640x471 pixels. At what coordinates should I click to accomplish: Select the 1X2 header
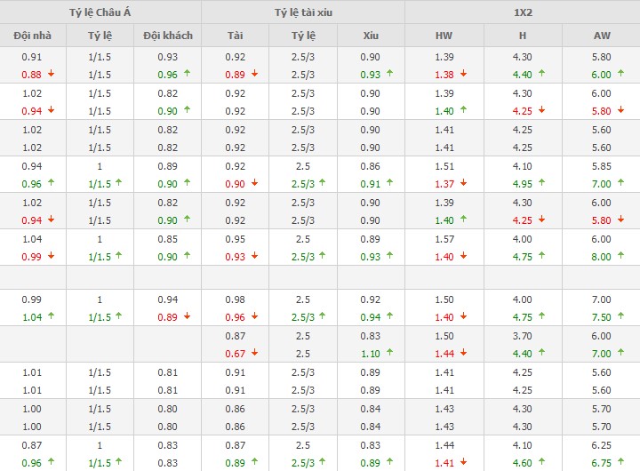(522, 12)
